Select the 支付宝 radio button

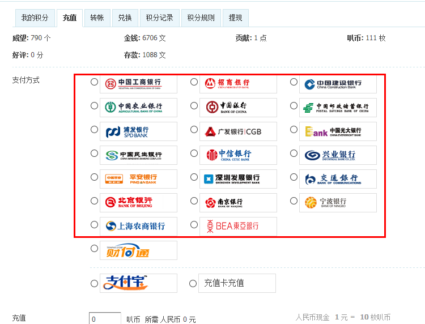coord(94,284)
